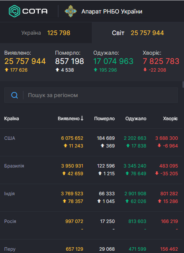Open the Апарат РНБО України link
The image size is (184, 253).
point(112,12)
